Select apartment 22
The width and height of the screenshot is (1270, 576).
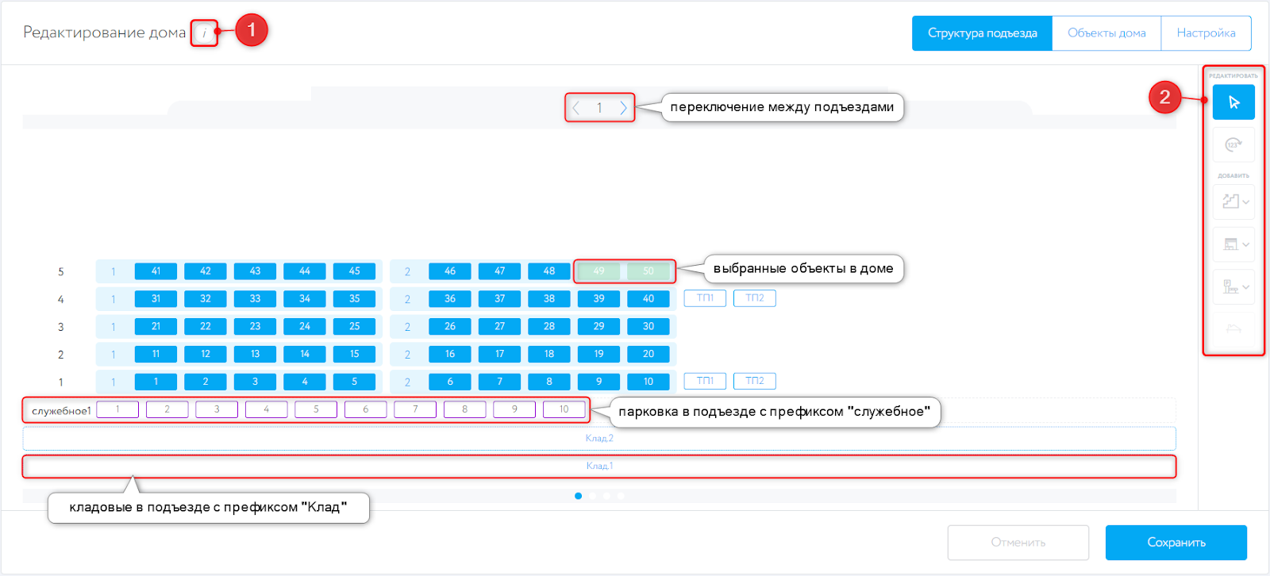[206, 327]
